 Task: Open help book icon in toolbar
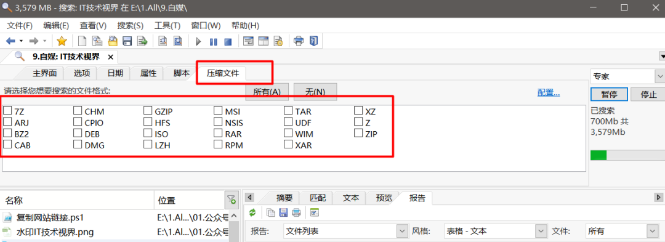click(313, 41)
